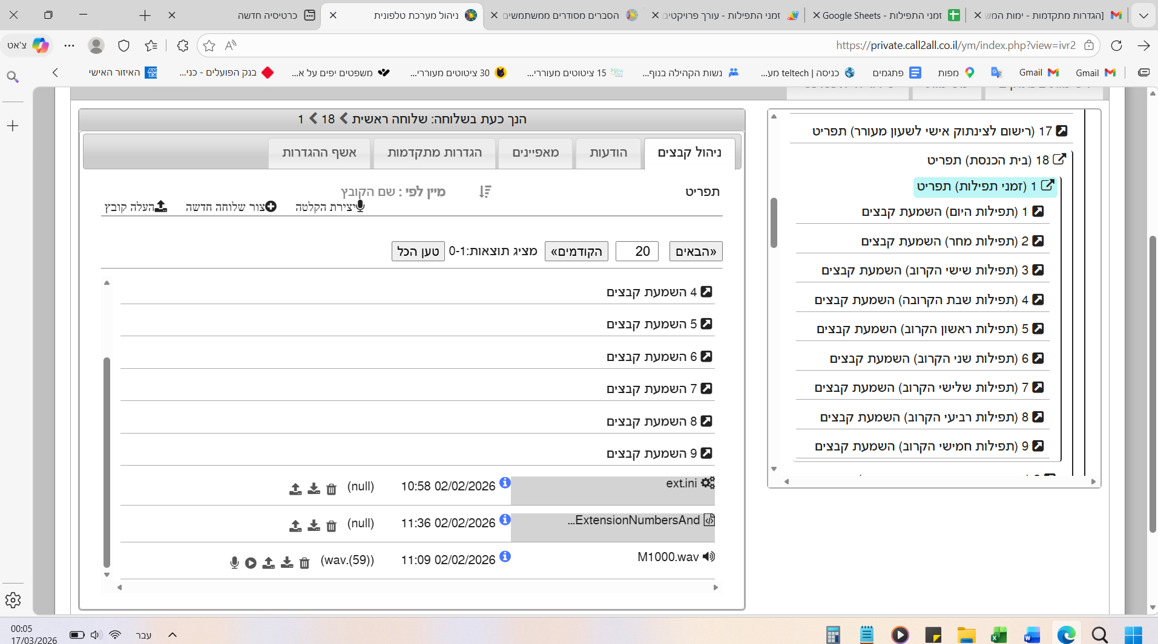This screenshot has height=644, width=1158.
Task: Open the Excel app in the taskbar
Action: [x=998, y=634]
